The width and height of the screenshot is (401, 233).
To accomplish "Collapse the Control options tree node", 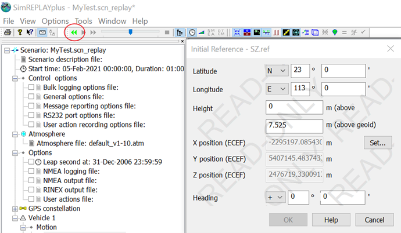I will pyautogui.click(x=15, y=78).
